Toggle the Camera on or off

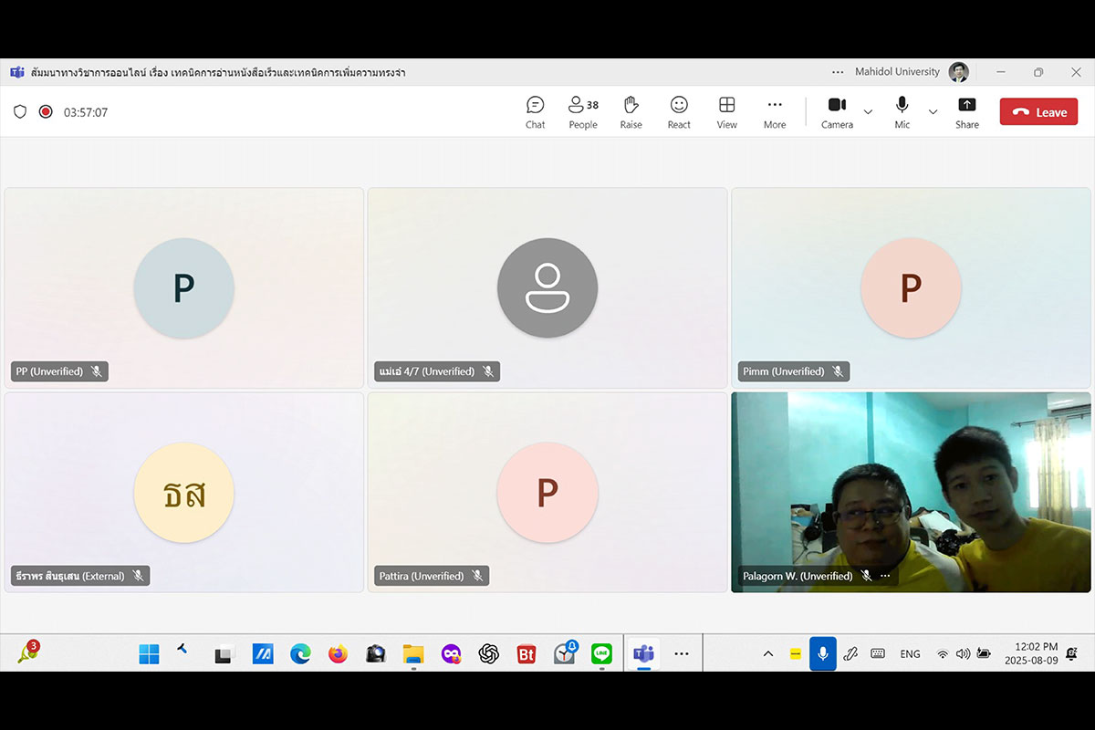pos(837,112)
